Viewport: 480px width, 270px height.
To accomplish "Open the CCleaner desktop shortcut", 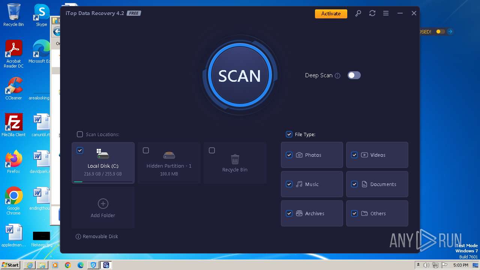I will [x=13, y=88].
